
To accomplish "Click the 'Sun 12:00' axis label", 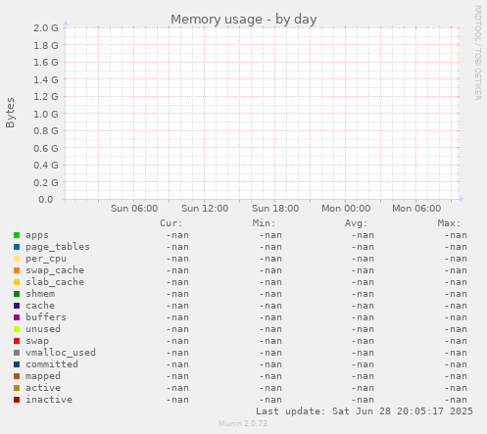I will pos(205,209).
